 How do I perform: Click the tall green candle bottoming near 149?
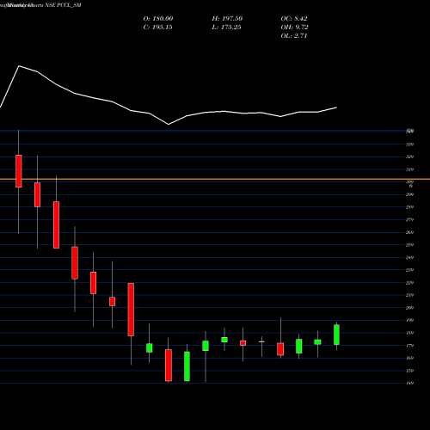tap(187, 366)
